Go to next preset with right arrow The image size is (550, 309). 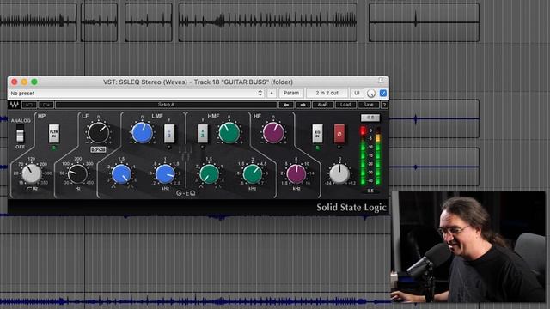tap(303, 105)
